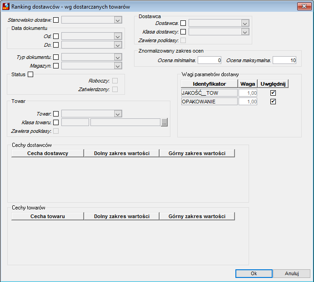The height and width of the screenshot is (282, 314).
Task: Tick the Do date checkbox
Action: point(56,45)
